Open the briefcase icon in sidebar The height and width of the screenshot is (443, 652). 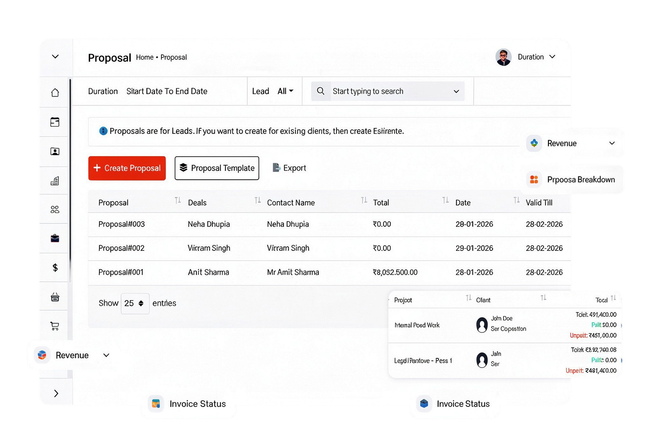point(55,238)
